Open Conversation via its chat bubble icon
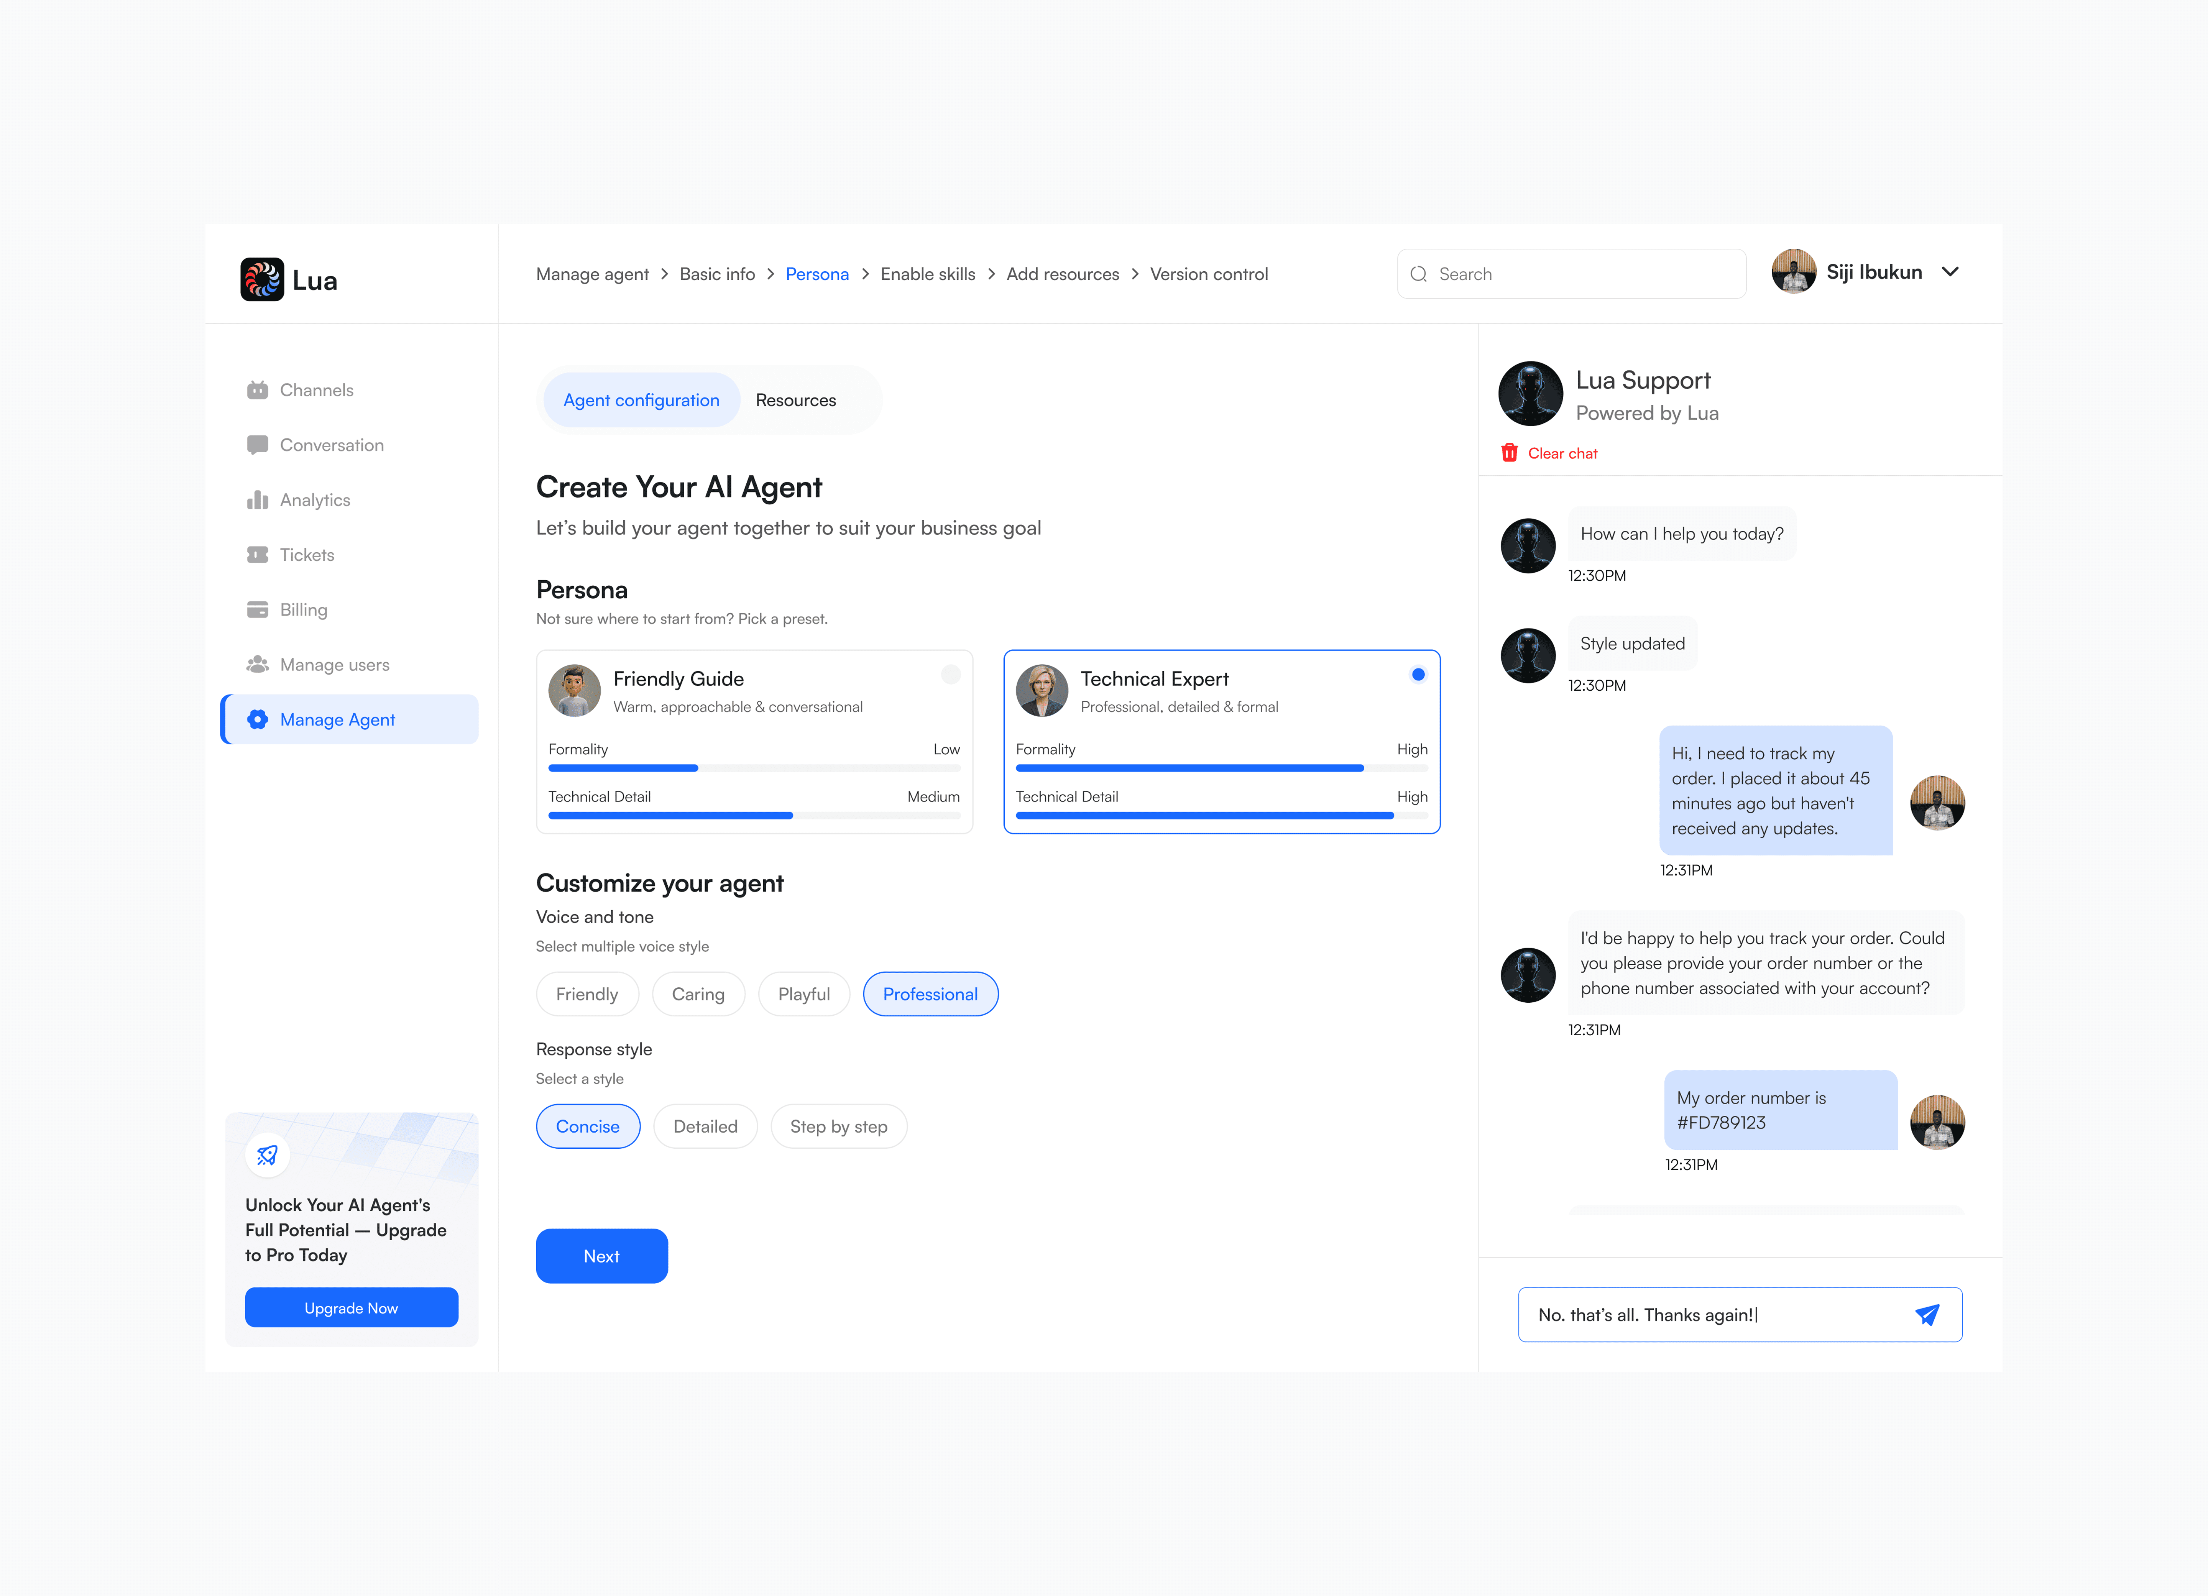 [x=257, y=445]
